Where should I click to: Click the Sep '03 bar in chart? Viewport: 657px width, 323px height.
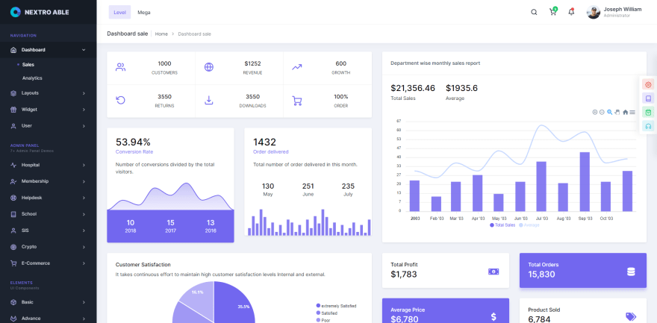(585, 181)
